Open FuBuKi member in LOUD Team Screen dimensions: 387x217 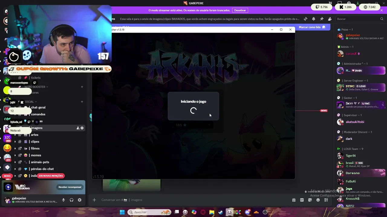tap(361, 181)
